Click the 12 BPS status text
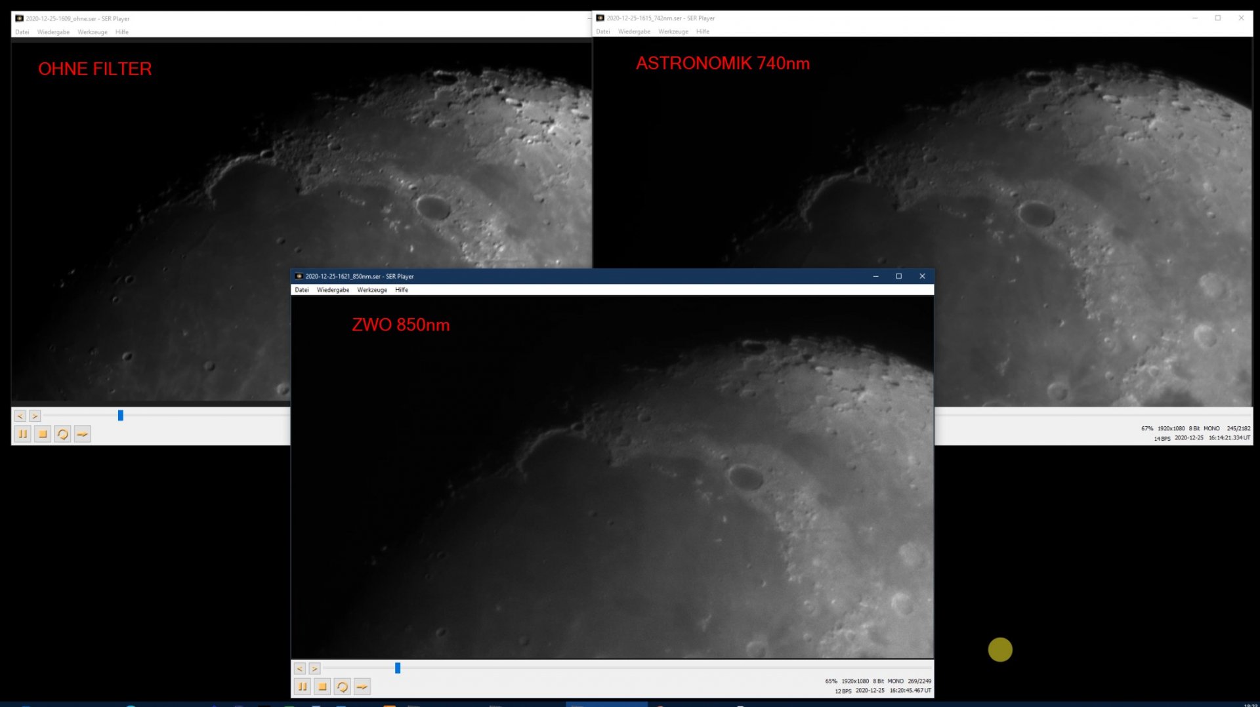 click(x=843, y=691)
